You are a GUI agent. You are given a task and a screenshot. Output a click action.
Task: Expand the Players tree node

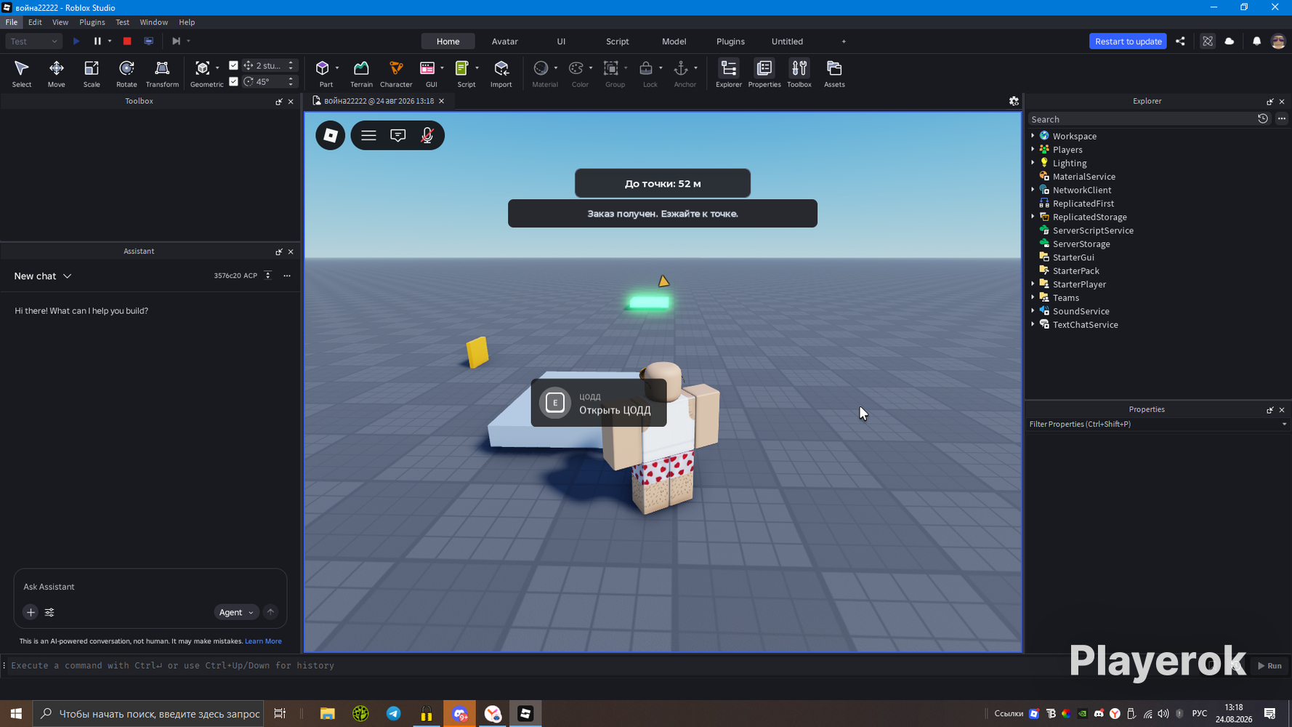click(x=1033, y=149)
